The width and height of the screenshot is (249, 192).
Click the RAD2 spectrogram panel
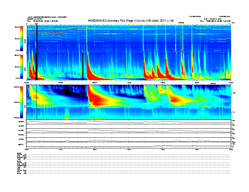coord(129,39)
